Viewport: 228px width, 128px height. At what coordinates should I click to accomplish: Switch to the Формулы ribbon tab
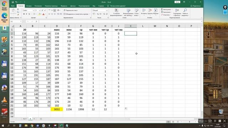click(64, 6)
